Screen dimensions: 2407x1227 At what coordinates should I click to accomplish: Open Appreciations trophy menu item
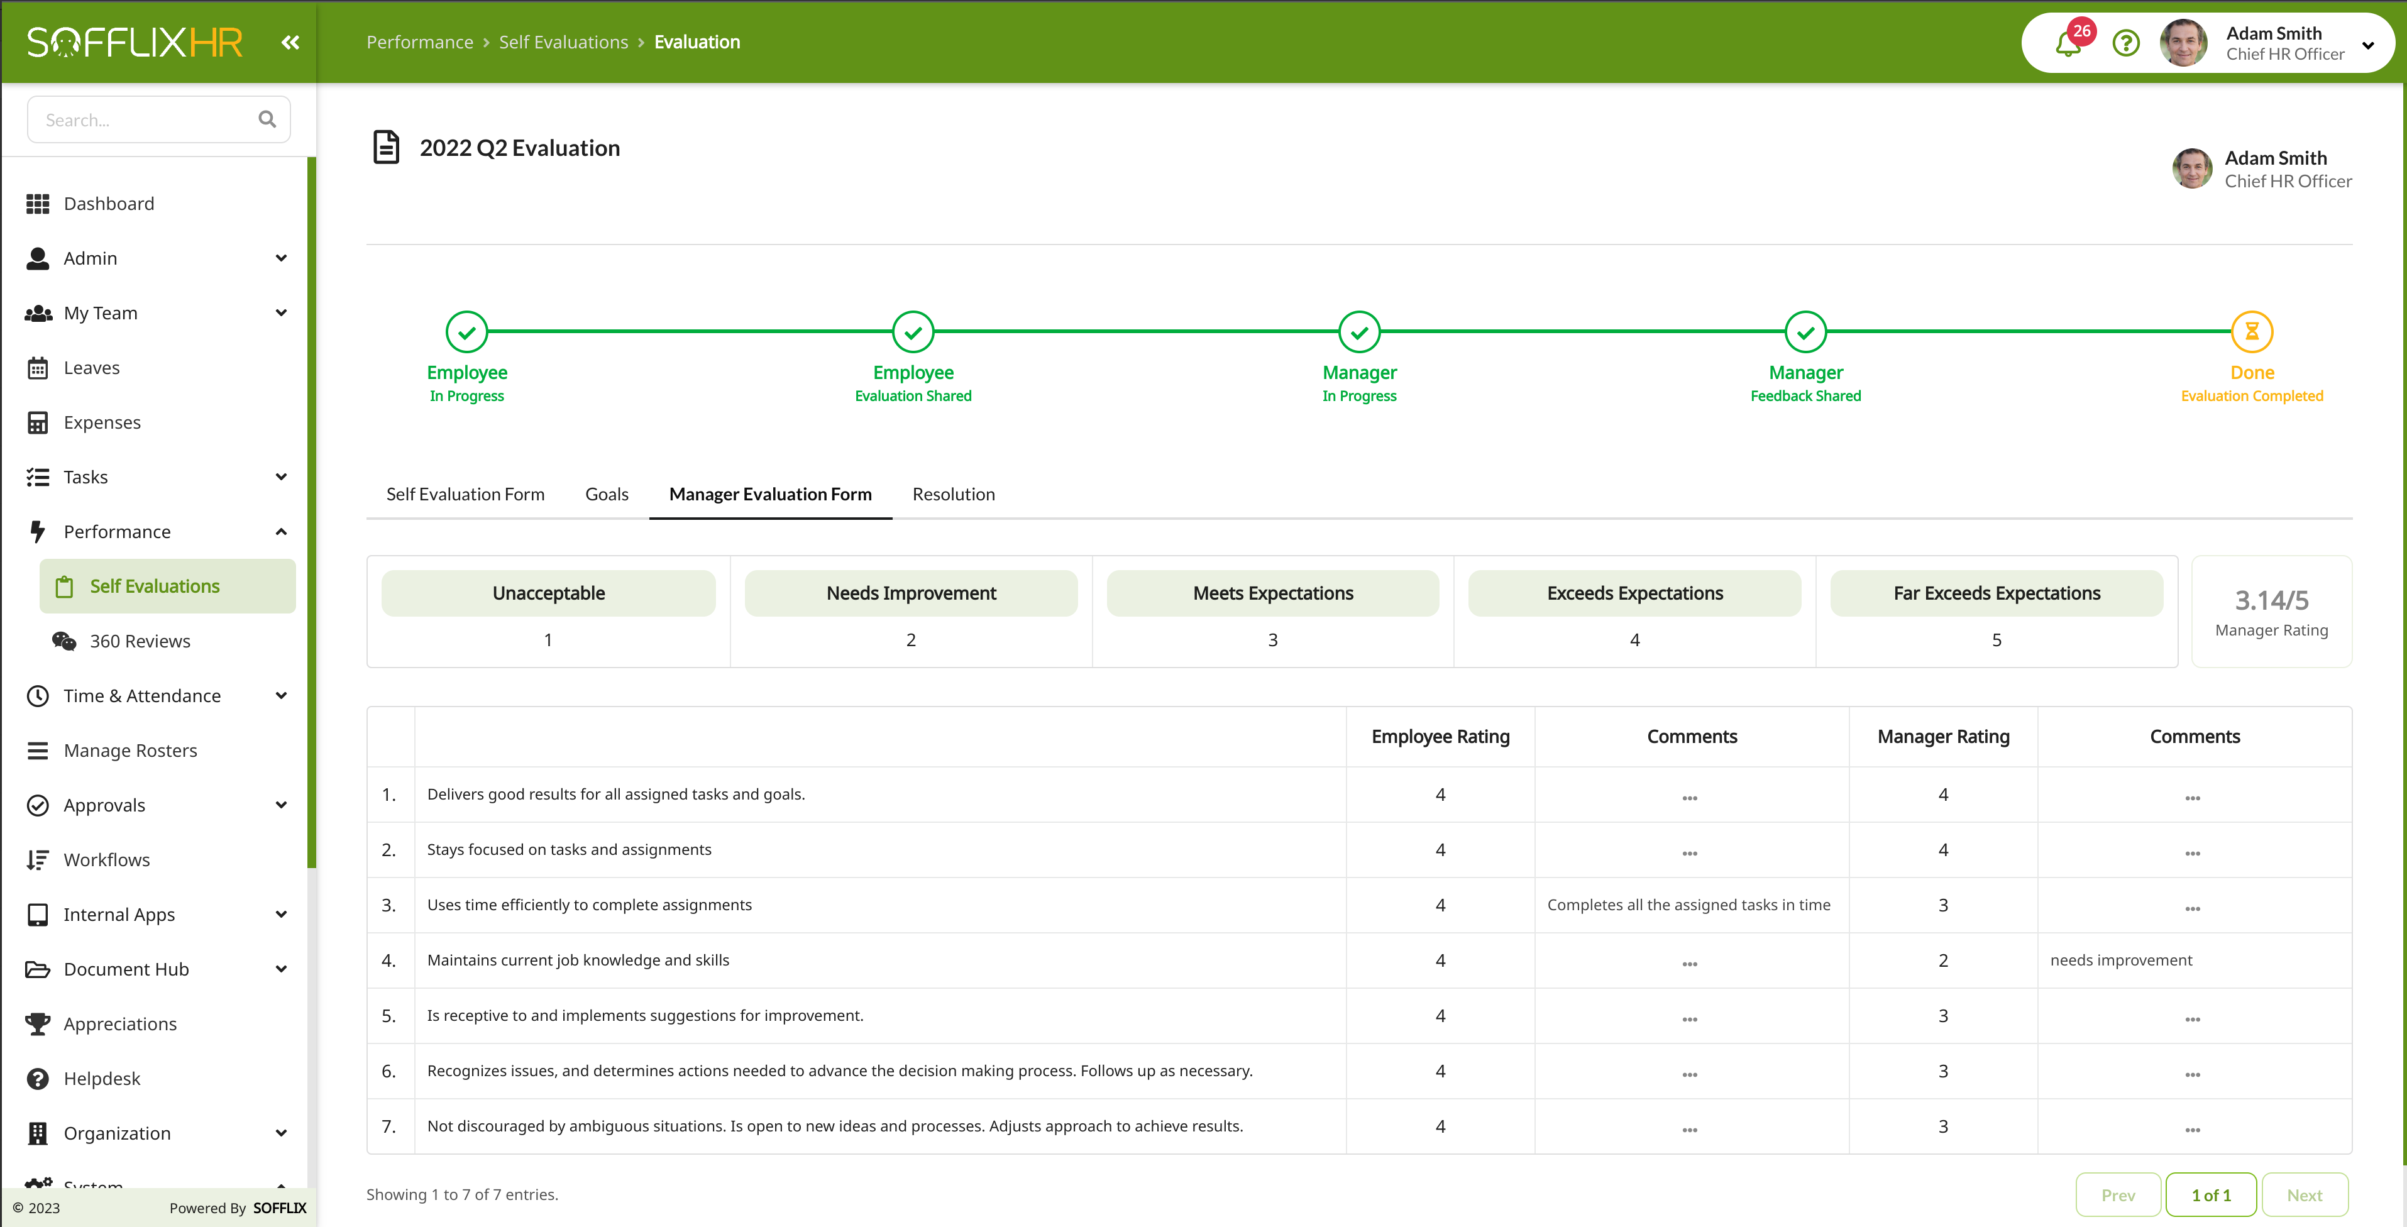pos(119,1023)
